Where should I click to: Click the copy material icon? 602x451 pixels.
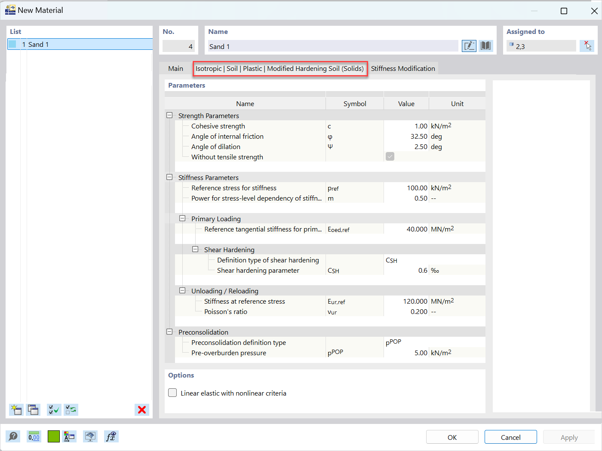click(x=33, y=410)
